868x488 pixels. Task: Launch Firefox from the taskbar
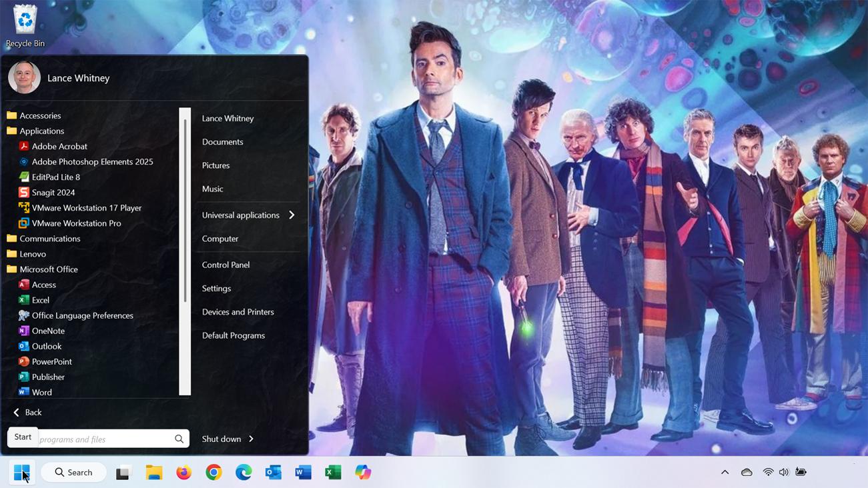coord(183,473)
